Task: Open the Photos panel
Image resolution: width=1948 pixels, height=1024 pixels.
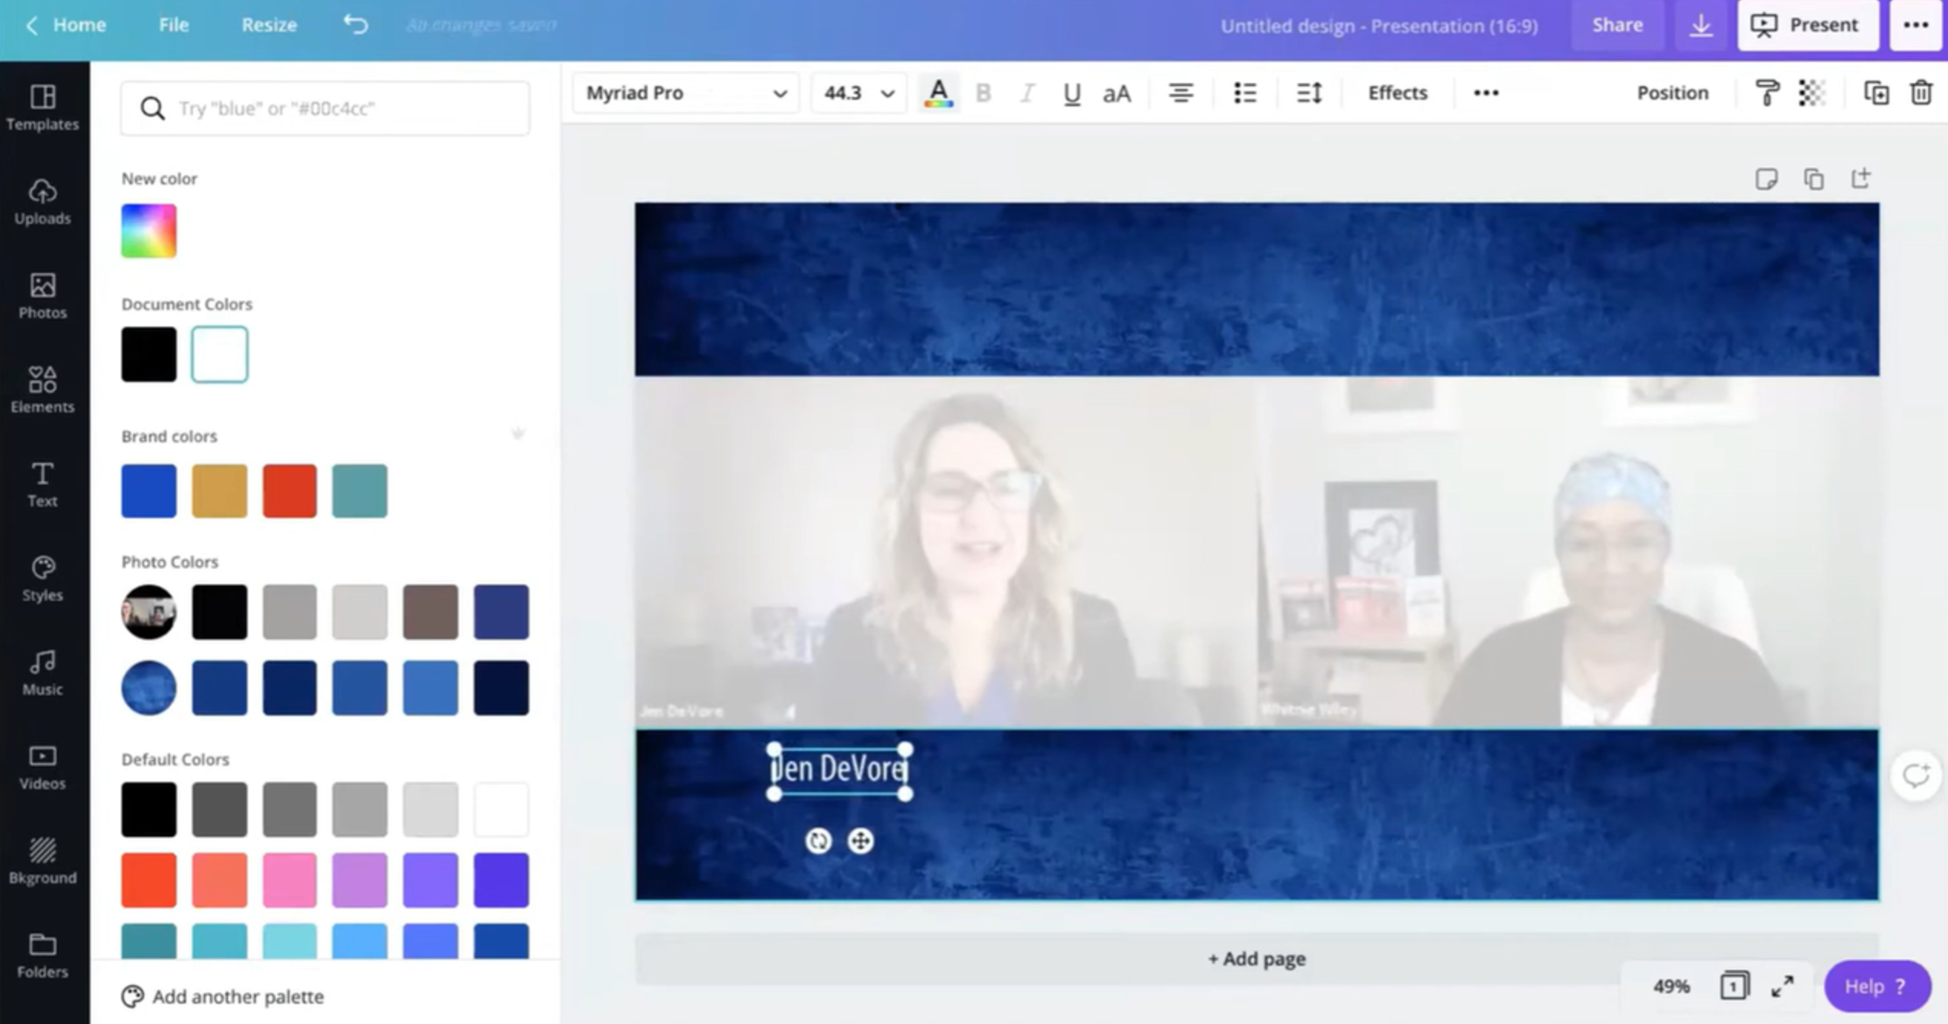Action: pos(42,296)
